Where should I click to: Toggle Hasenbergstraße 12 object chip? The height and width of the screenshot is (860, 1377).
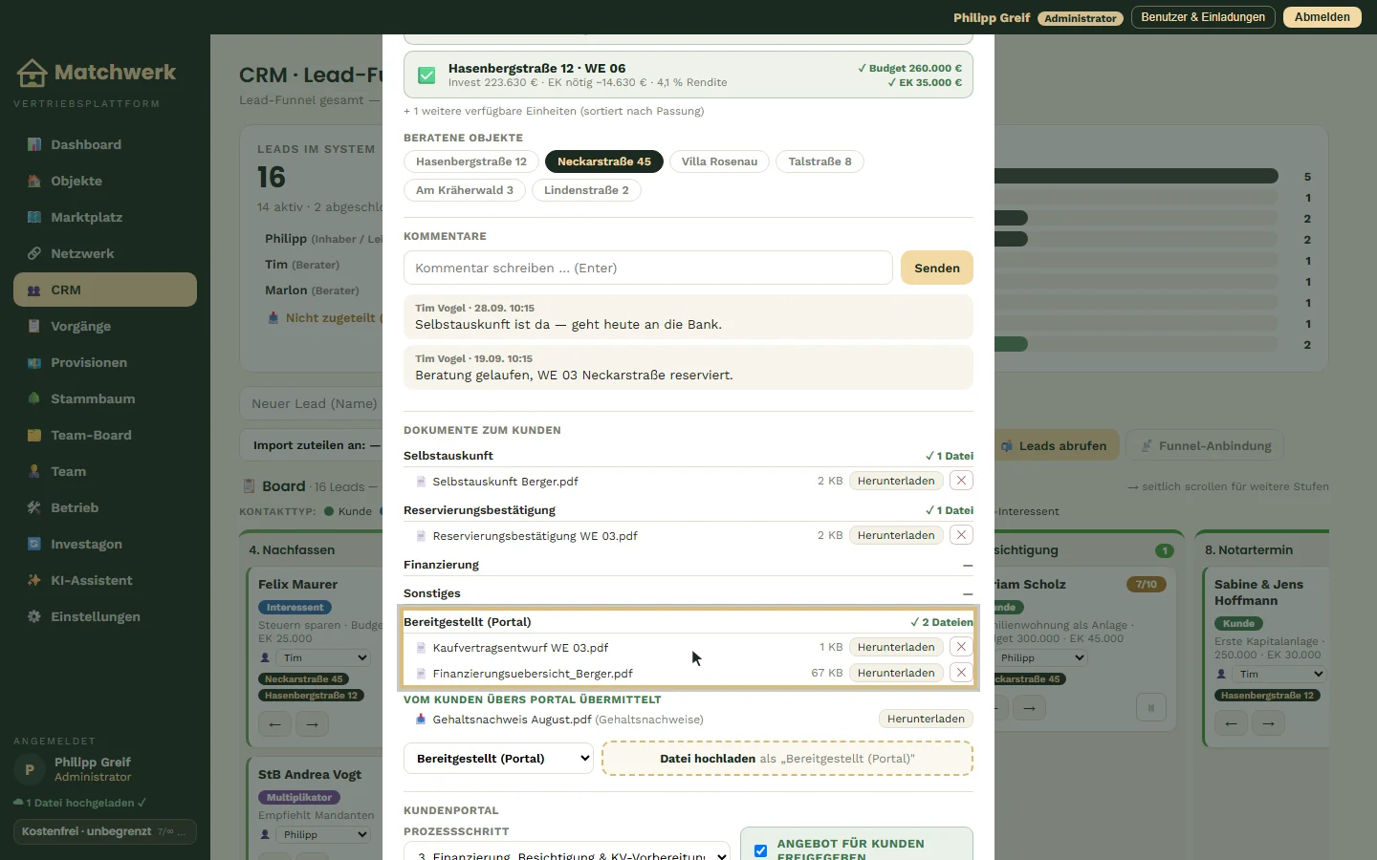coord(471,161)
